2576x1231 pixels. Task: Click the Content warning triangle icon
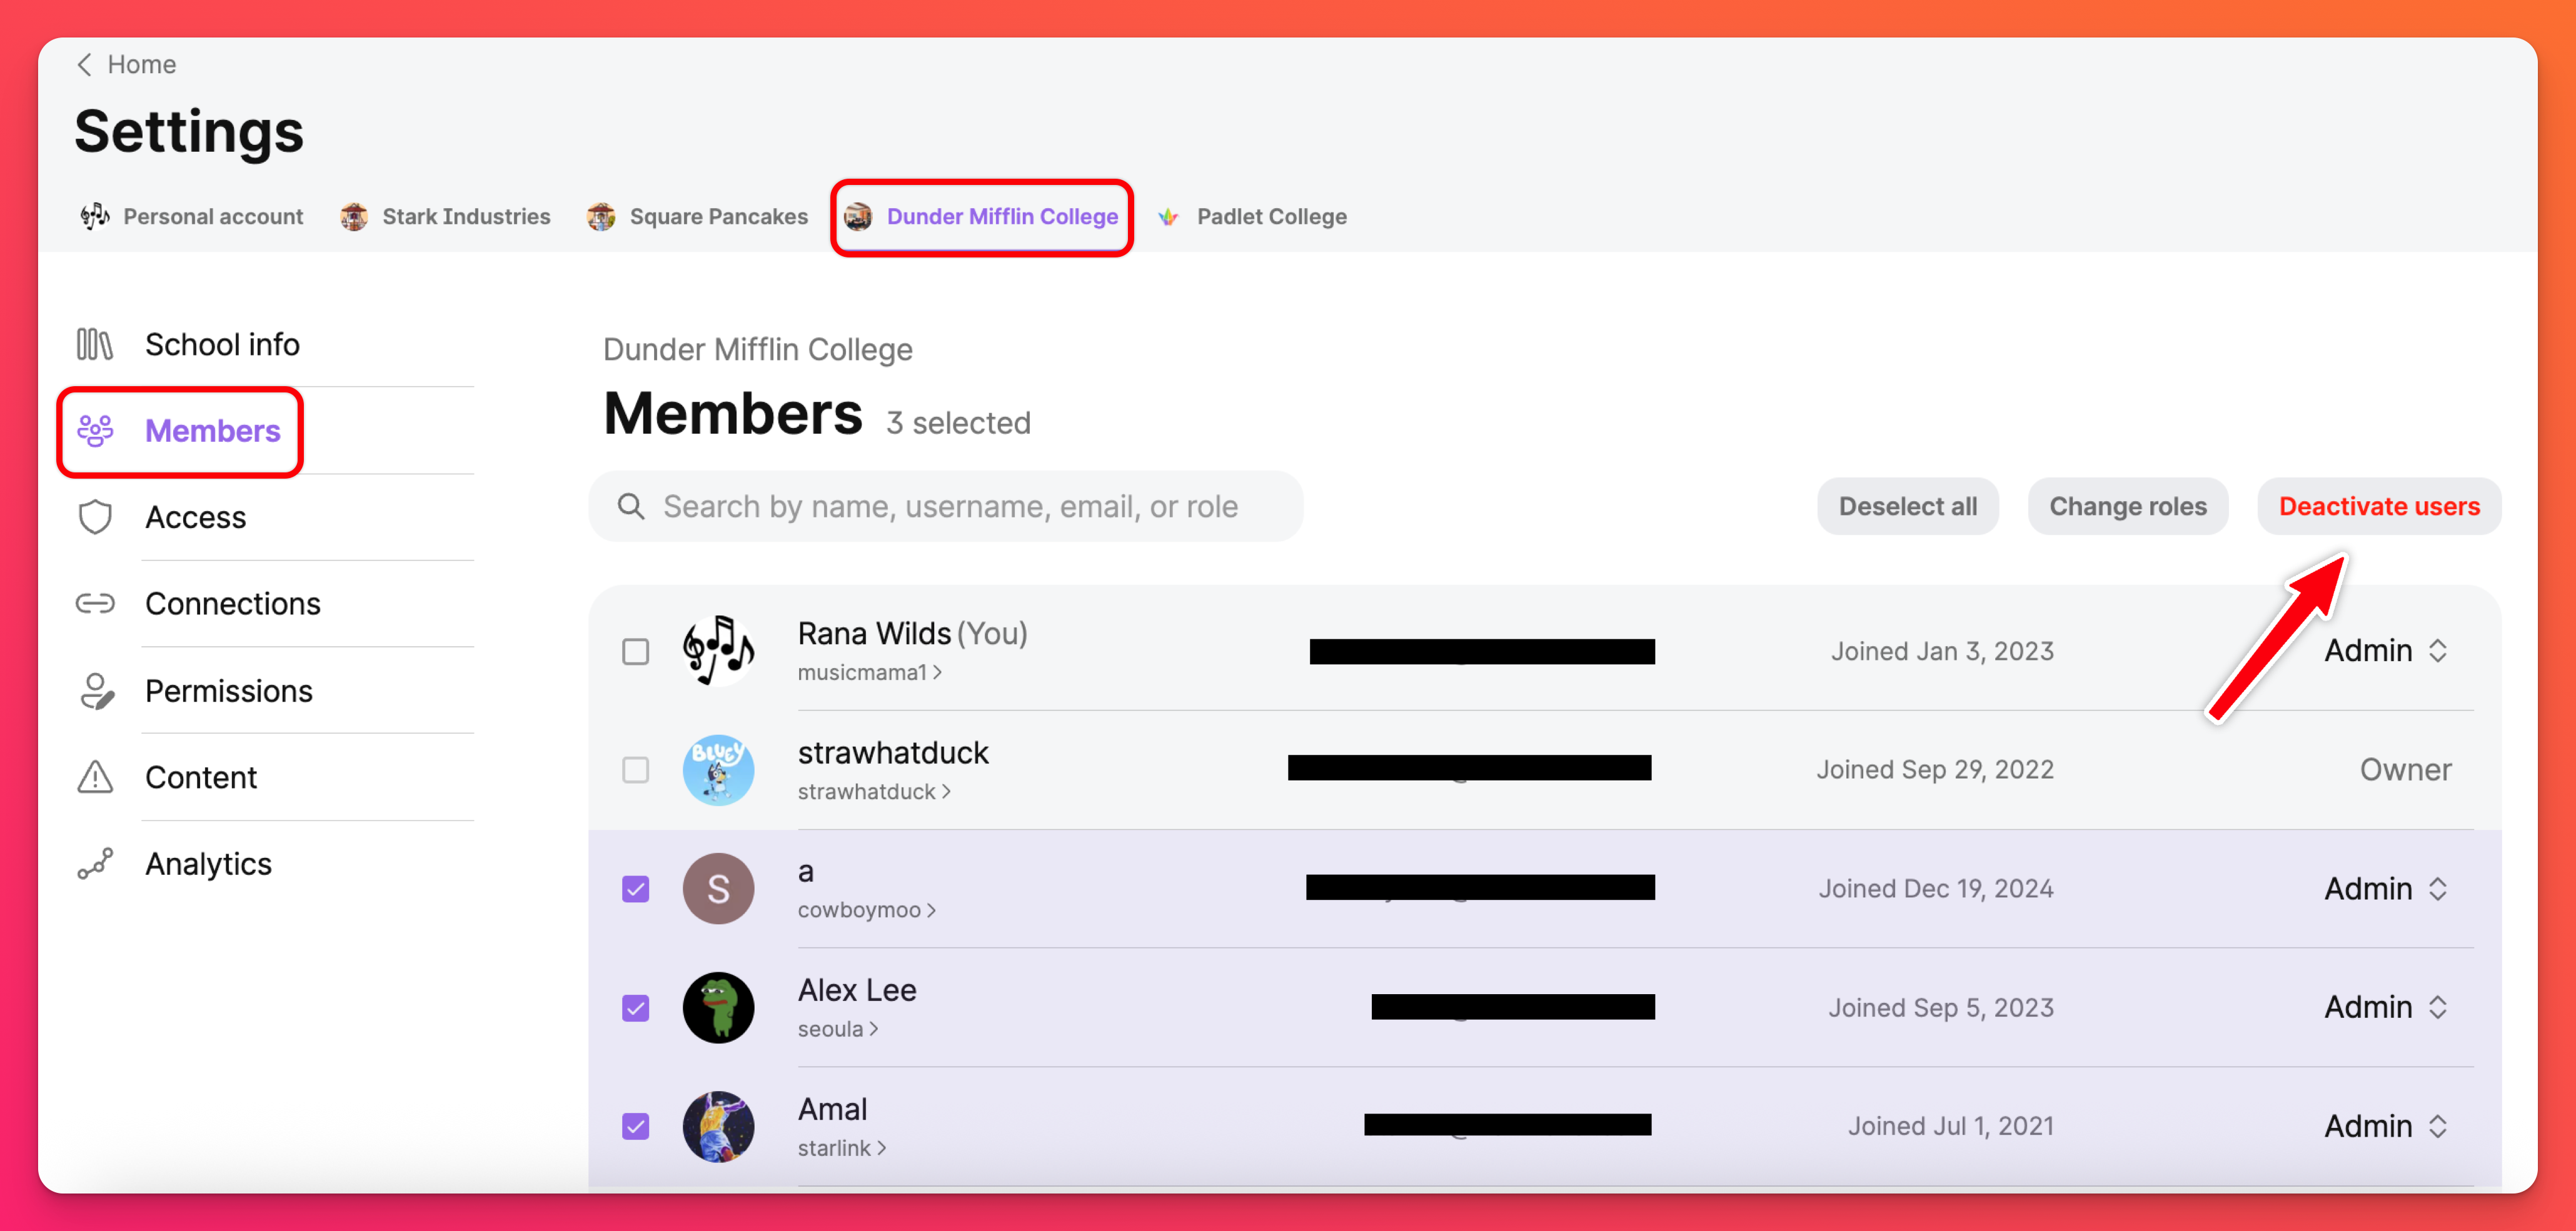[95, 776]
